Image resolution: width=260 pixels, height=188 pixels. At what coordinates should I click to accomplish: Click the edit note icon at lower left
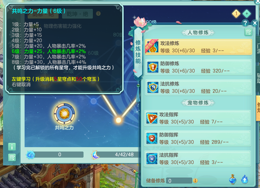12,158
